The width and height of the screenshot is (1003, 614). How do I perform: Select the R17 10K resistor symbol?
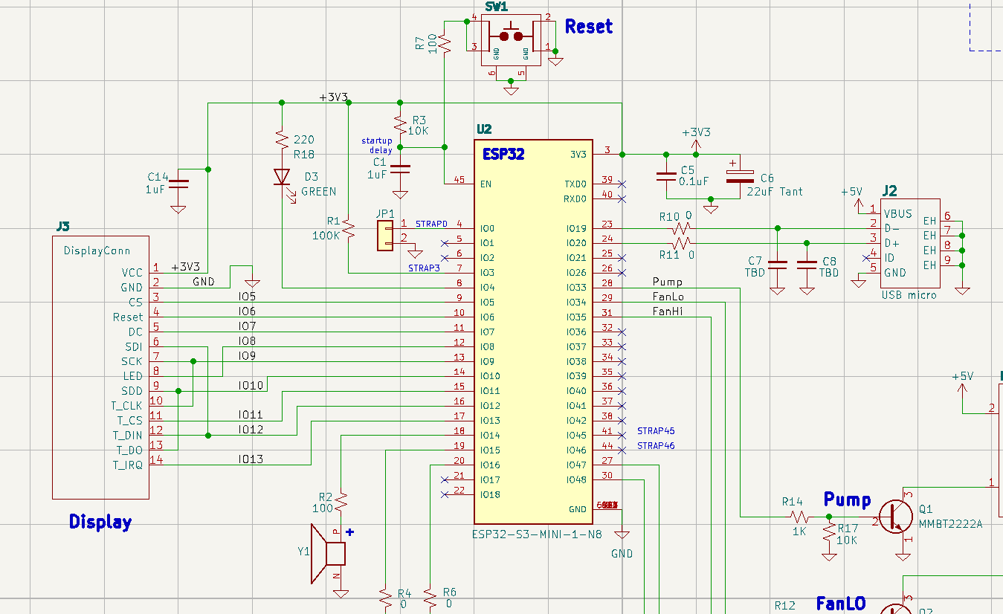829,532
